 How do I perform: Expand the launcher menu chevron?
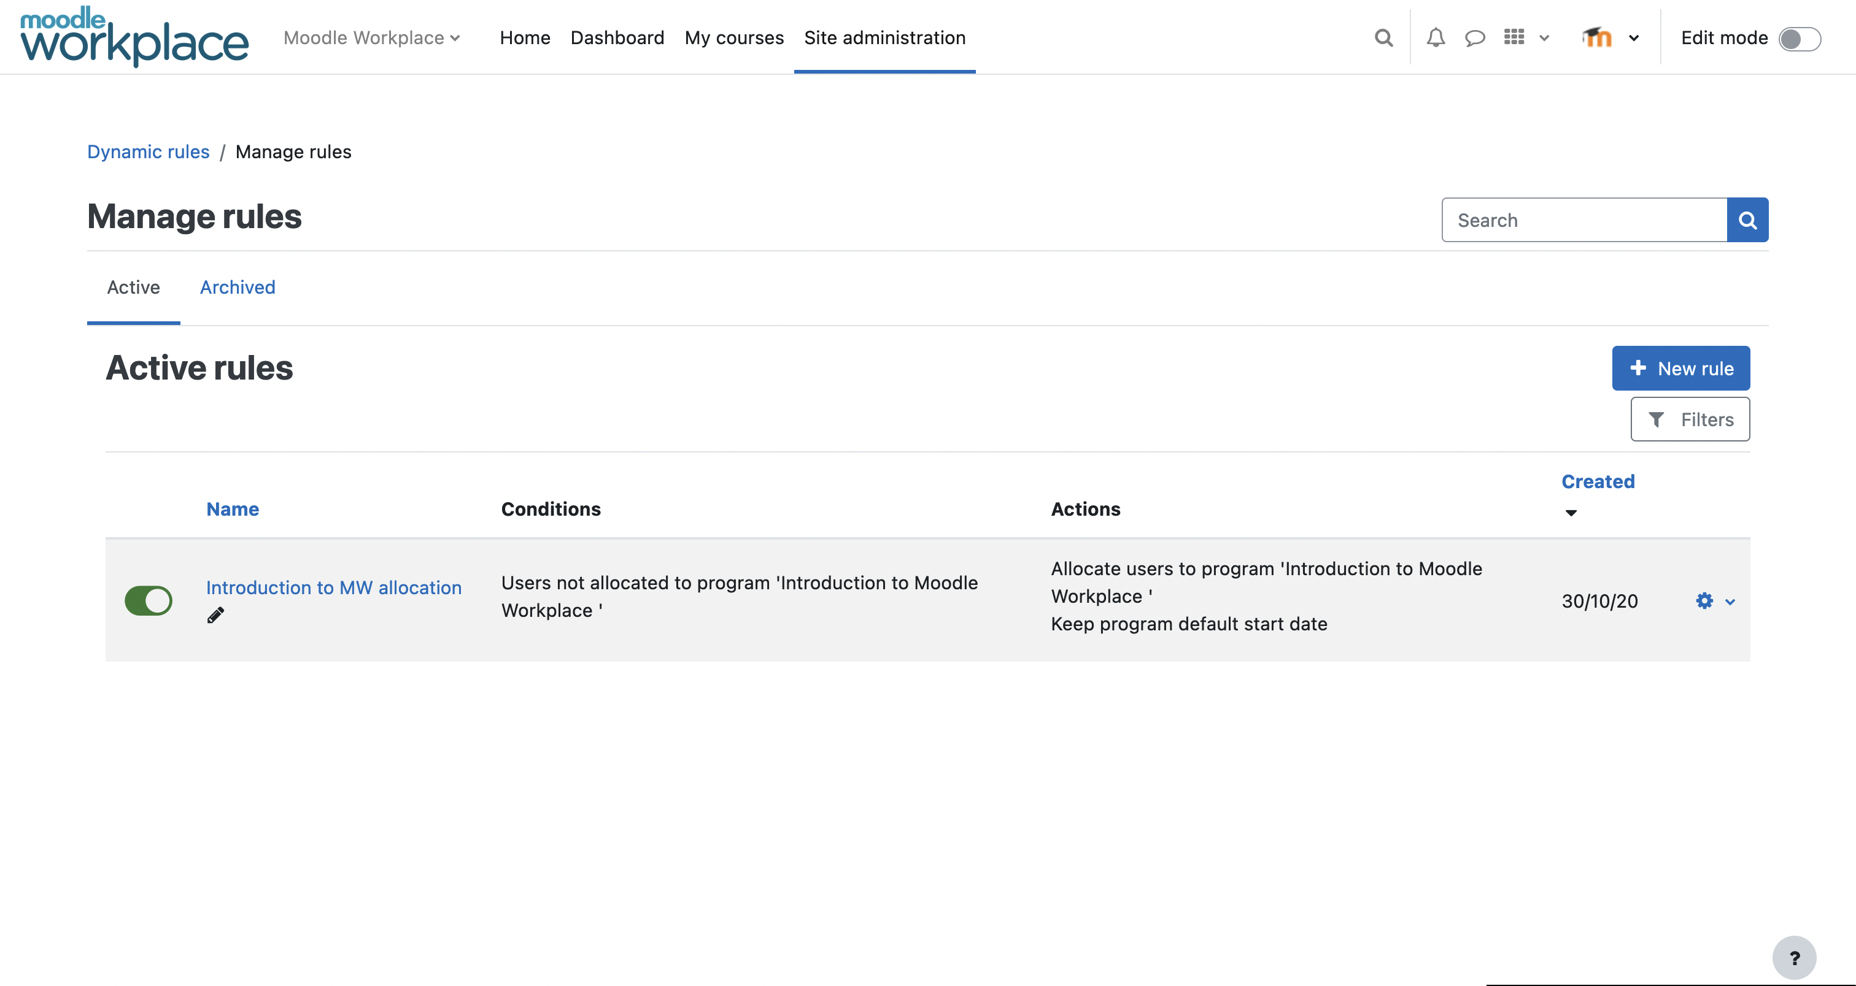[x=1544, y=38]
